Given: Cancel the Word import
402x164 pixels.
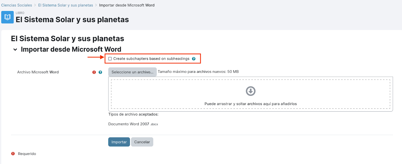Looking at the screenshot, I should pyautogui.click(x=142, y=142).
